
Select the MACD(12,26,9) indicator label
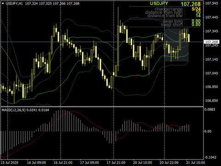coord(13,110)
